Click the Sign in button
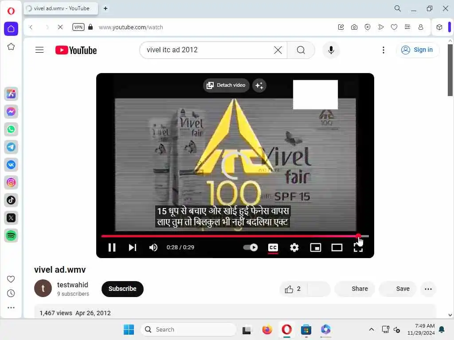This screenshot has height=340, width=454. click(417, 50)
